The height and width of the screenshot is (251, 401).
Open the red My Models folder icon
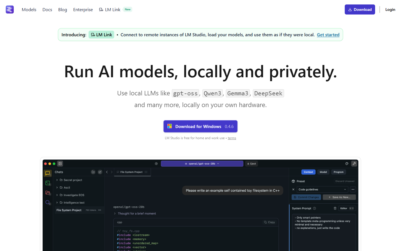(48, 193)
